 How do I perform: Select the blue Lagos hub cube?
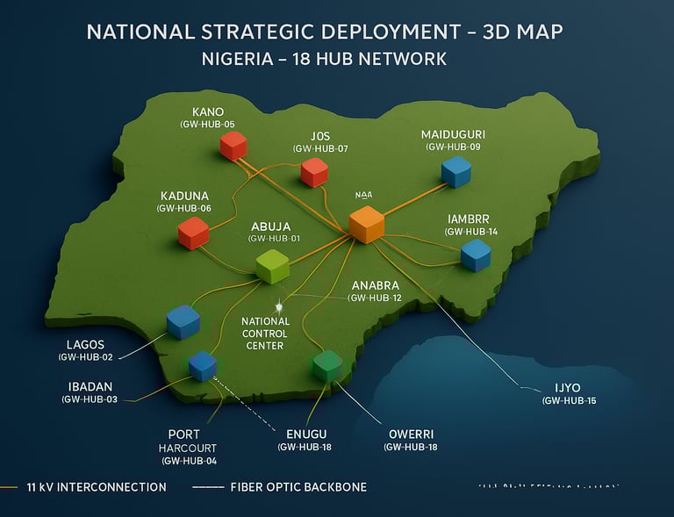tap(183, 322)
